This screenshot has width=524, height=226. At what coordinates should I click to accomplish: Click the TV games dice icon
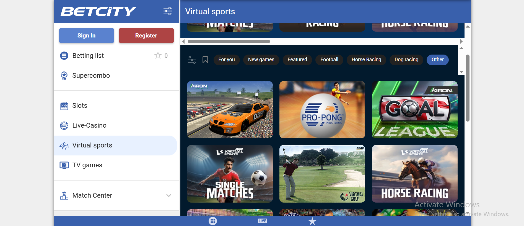click(x=64, y=165)
